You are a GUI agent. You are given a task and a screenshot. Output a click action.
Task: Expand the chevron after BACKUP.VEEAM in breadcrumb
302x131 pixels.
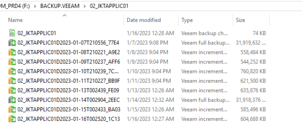click(85, 6)
